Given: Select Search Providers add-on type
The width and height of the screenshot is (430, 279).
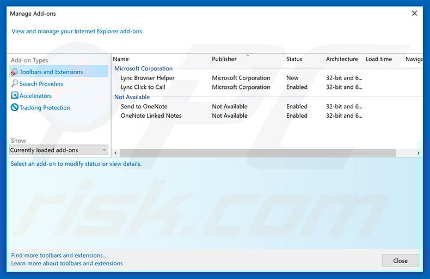Looking at the screenshot, I should pos(41,84).
